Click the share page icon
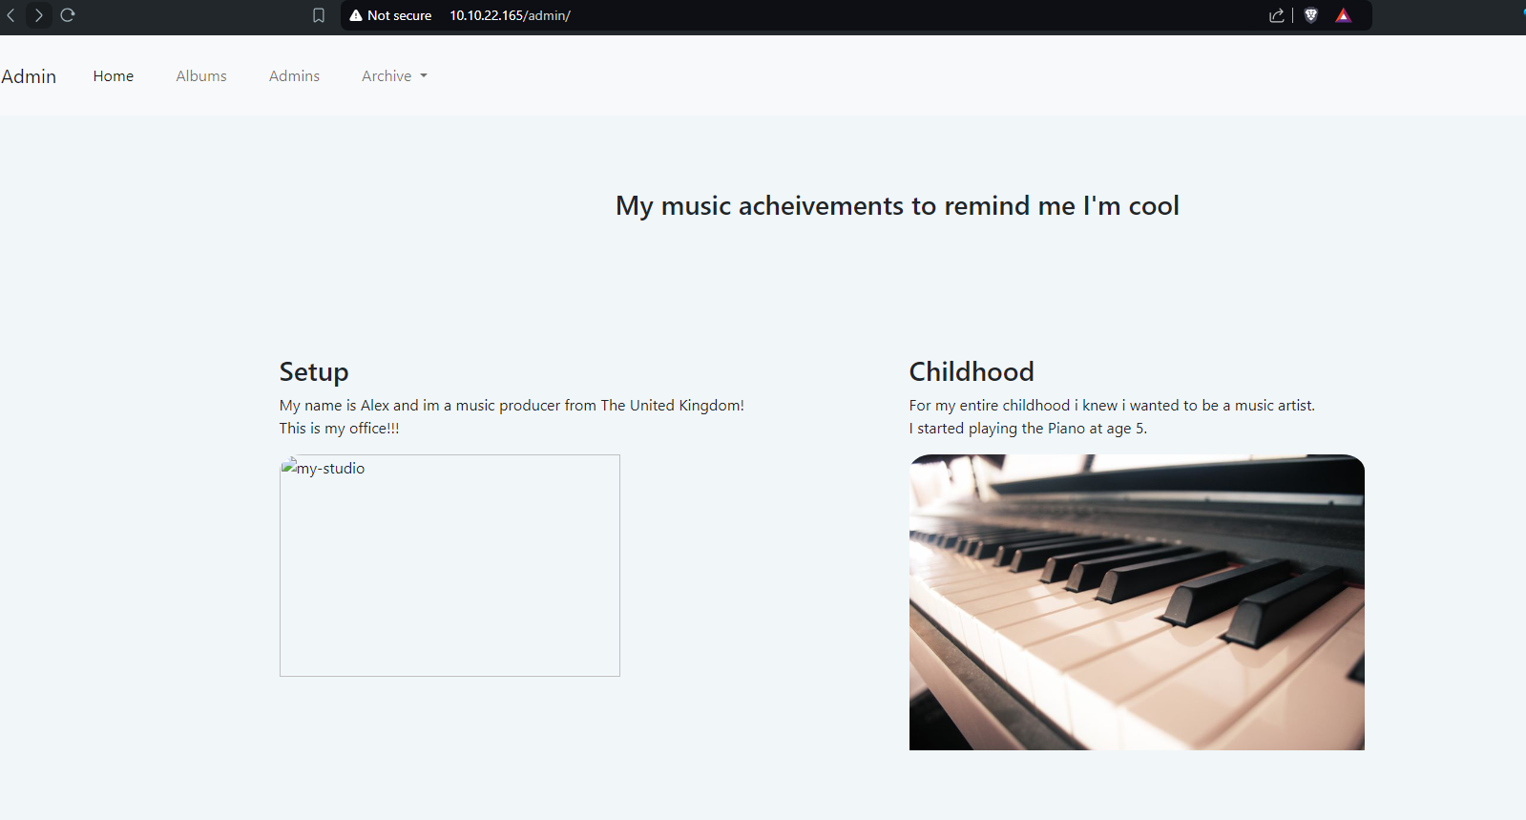Screen dimensions: 1526x820 point(1276,15)
